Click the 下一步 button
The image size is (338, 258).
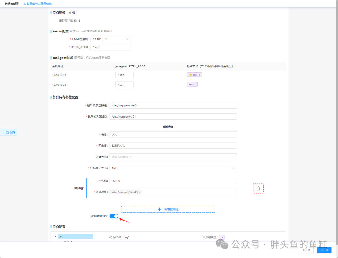pyautogui.click(x=324, y=250)
